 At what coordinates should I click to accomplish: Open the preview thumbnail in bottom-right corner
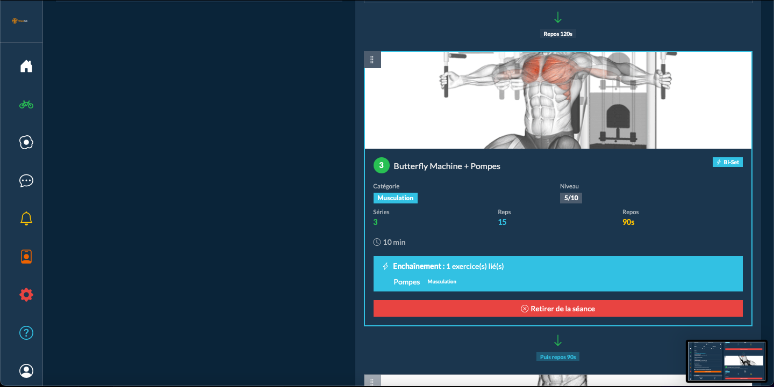(x=726, y=361)
